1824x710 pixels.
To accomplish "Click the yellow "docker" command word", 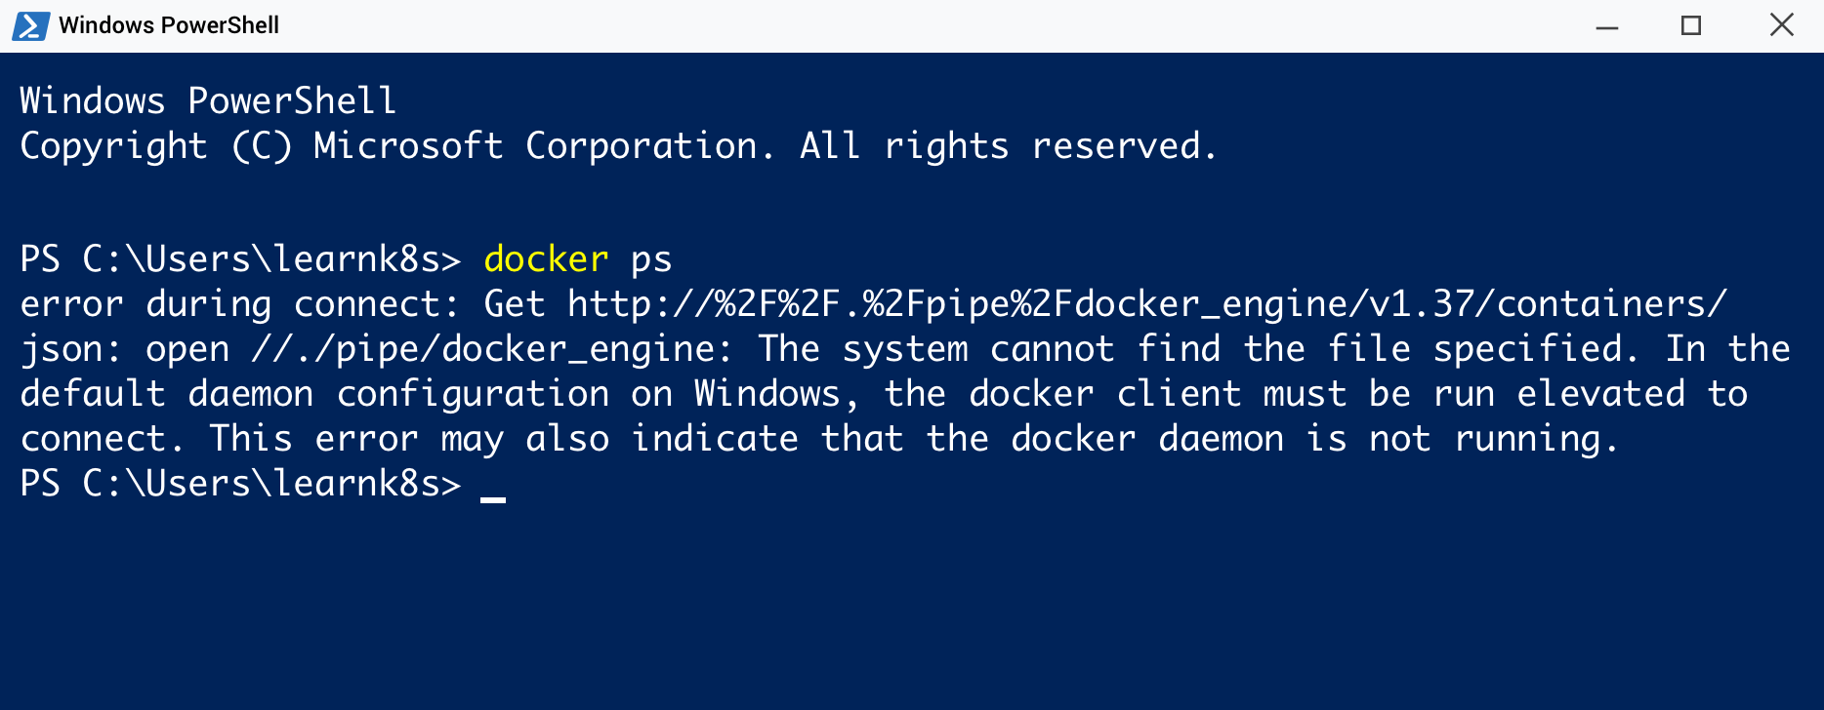I will [x=546, y=259].
